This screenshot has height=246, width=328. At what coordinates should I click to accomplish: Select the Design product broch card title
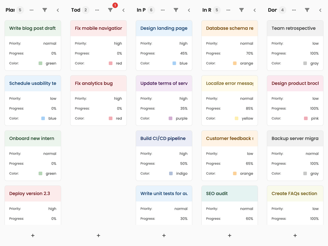295,83
